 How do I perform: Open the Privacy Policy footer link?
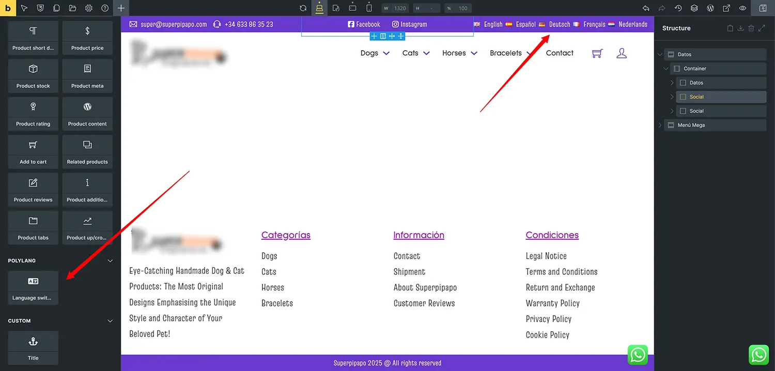[x=548, y=319]
